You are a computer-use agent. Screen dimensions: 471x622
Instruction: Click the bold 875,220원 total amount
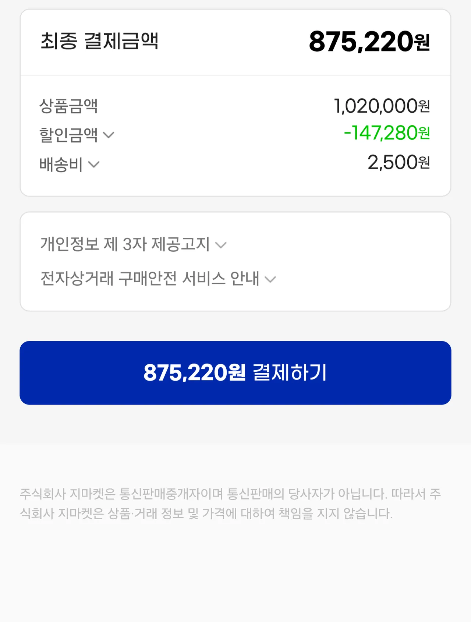[369, 42]
